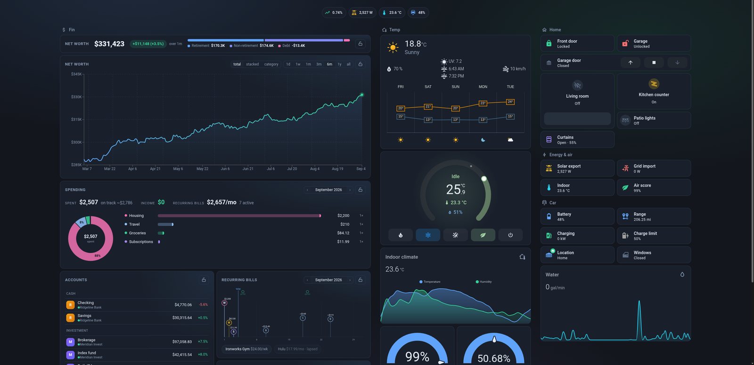Switch net worth chart to stacked view
This screenshot has height=365, width=754.
pyautogui.click(x=252, y=64)
